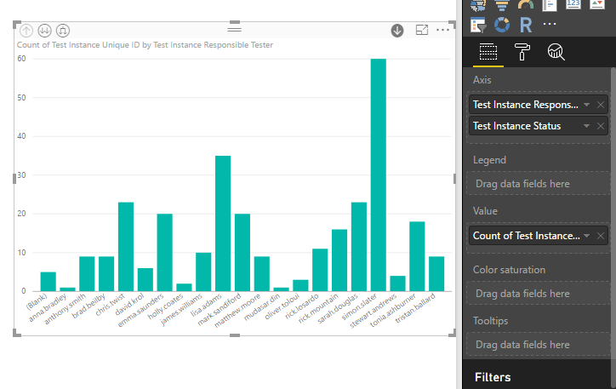Select the Card (123) visualization icon

[x=573, y=4]
